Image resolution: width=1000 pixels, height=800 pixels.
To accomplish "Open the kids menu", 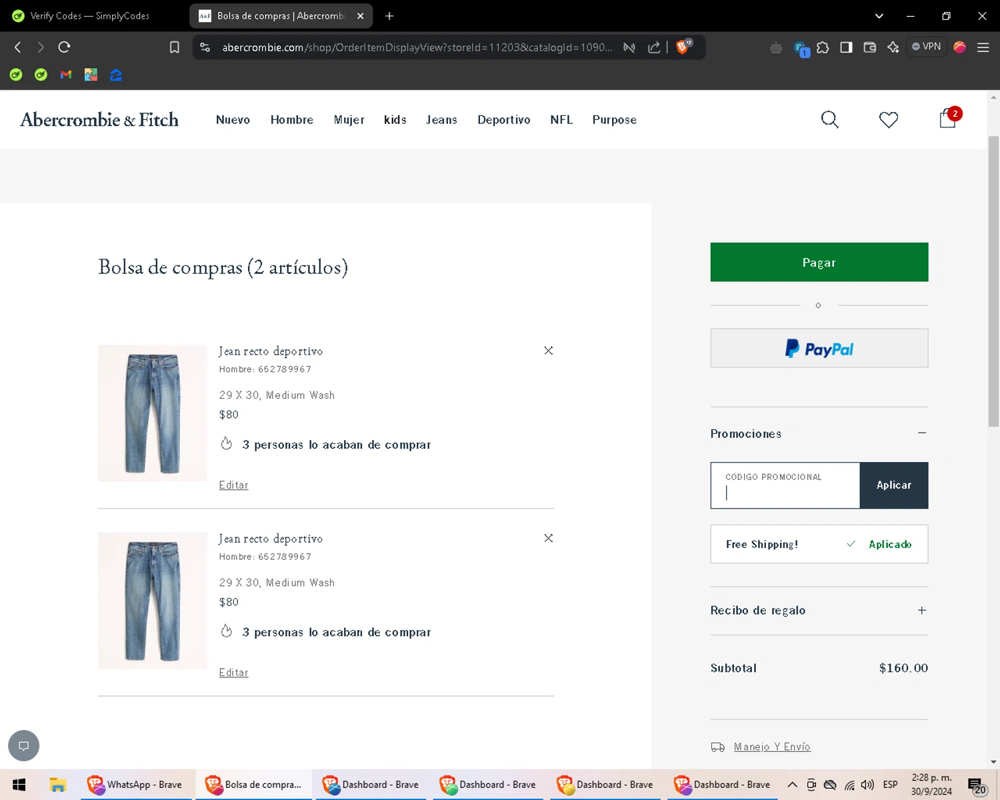I will tap(395, 120).
